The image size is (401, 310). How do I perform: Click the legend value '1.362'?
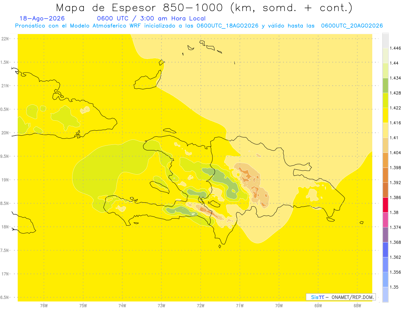tap(395, 257)
